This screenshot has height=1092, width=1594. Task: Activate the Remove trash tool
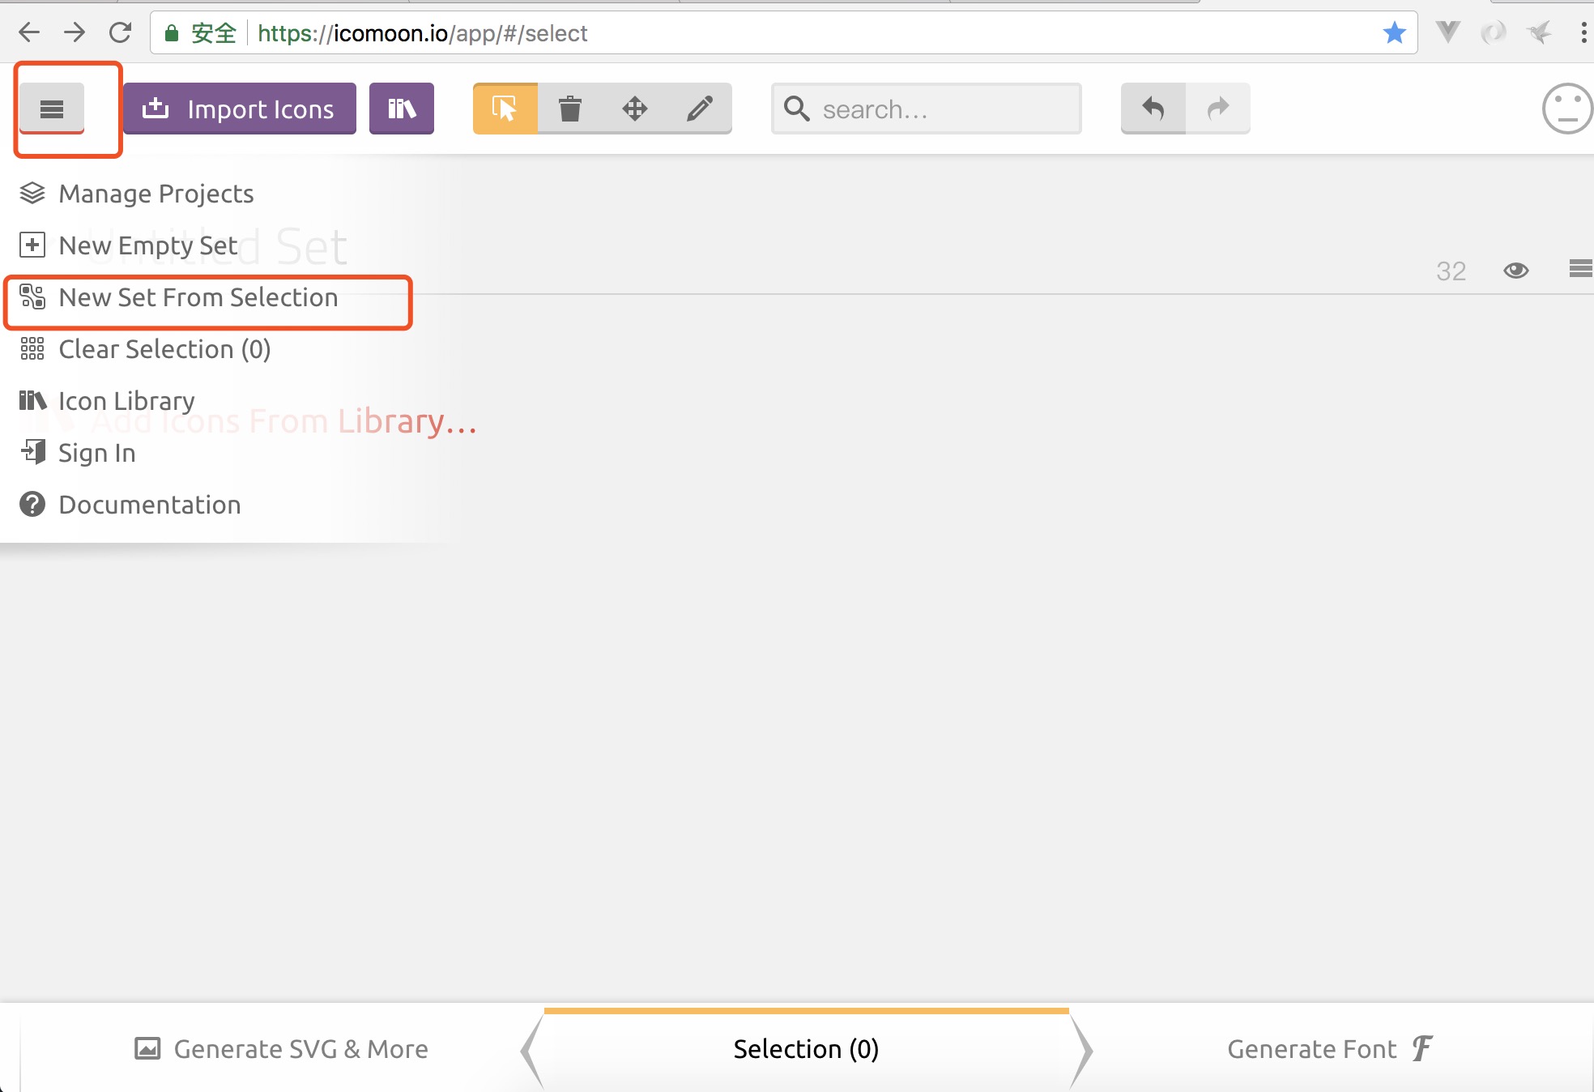tap(570, 109)
